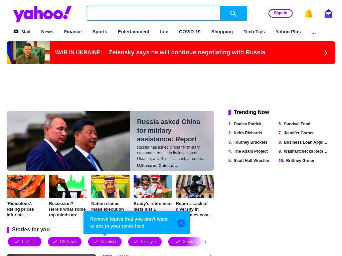Open the Russia asked China headline
Image resolution: width=342 pixels, height=256 pixels.
(x=168, y=130)
